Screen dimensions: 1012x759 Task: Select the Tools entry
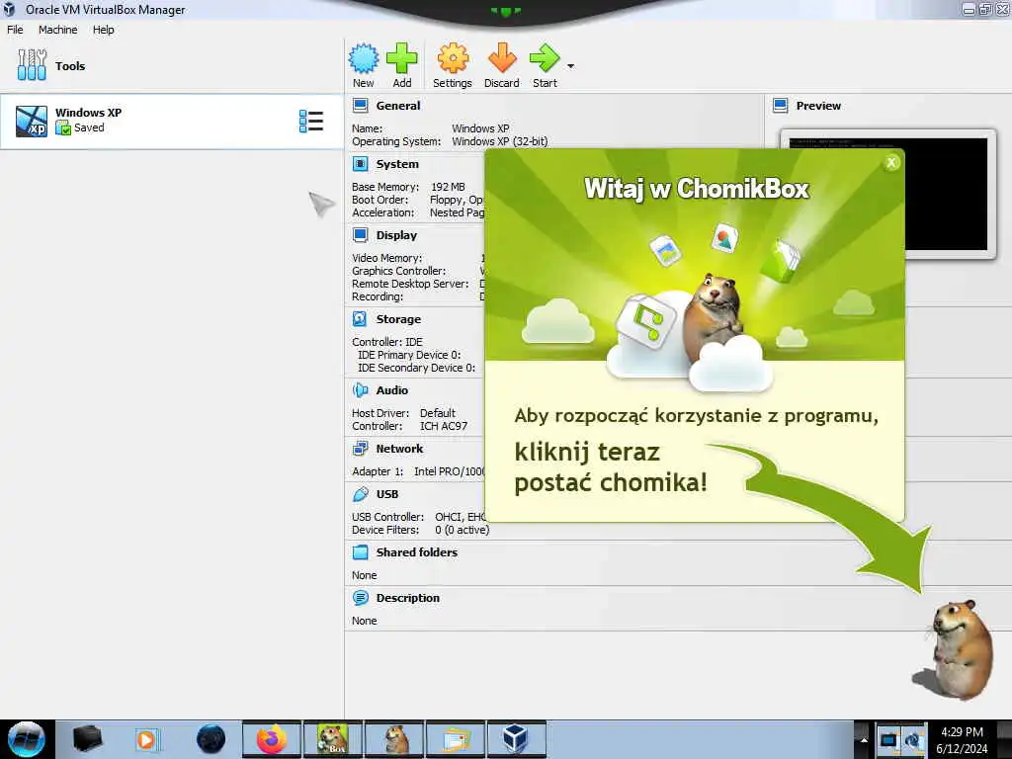point(172,65)
